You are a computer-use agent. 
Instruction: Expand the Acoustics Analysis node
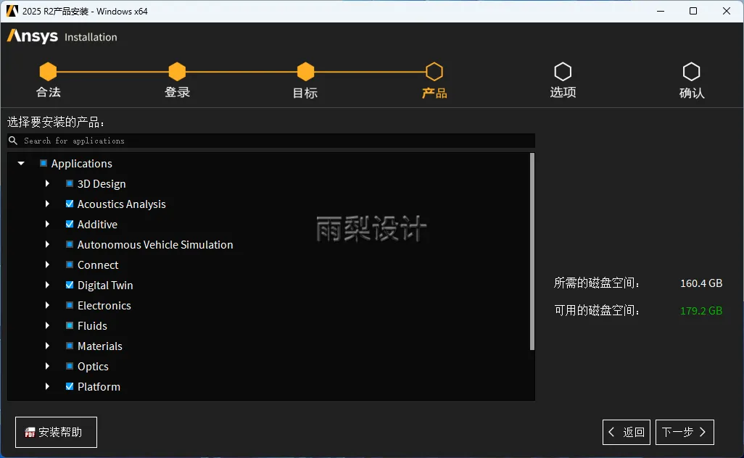coord(47,204)
